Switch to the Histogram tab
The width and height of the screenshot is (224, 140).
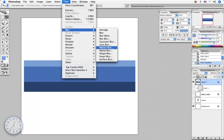pos(211,12)
